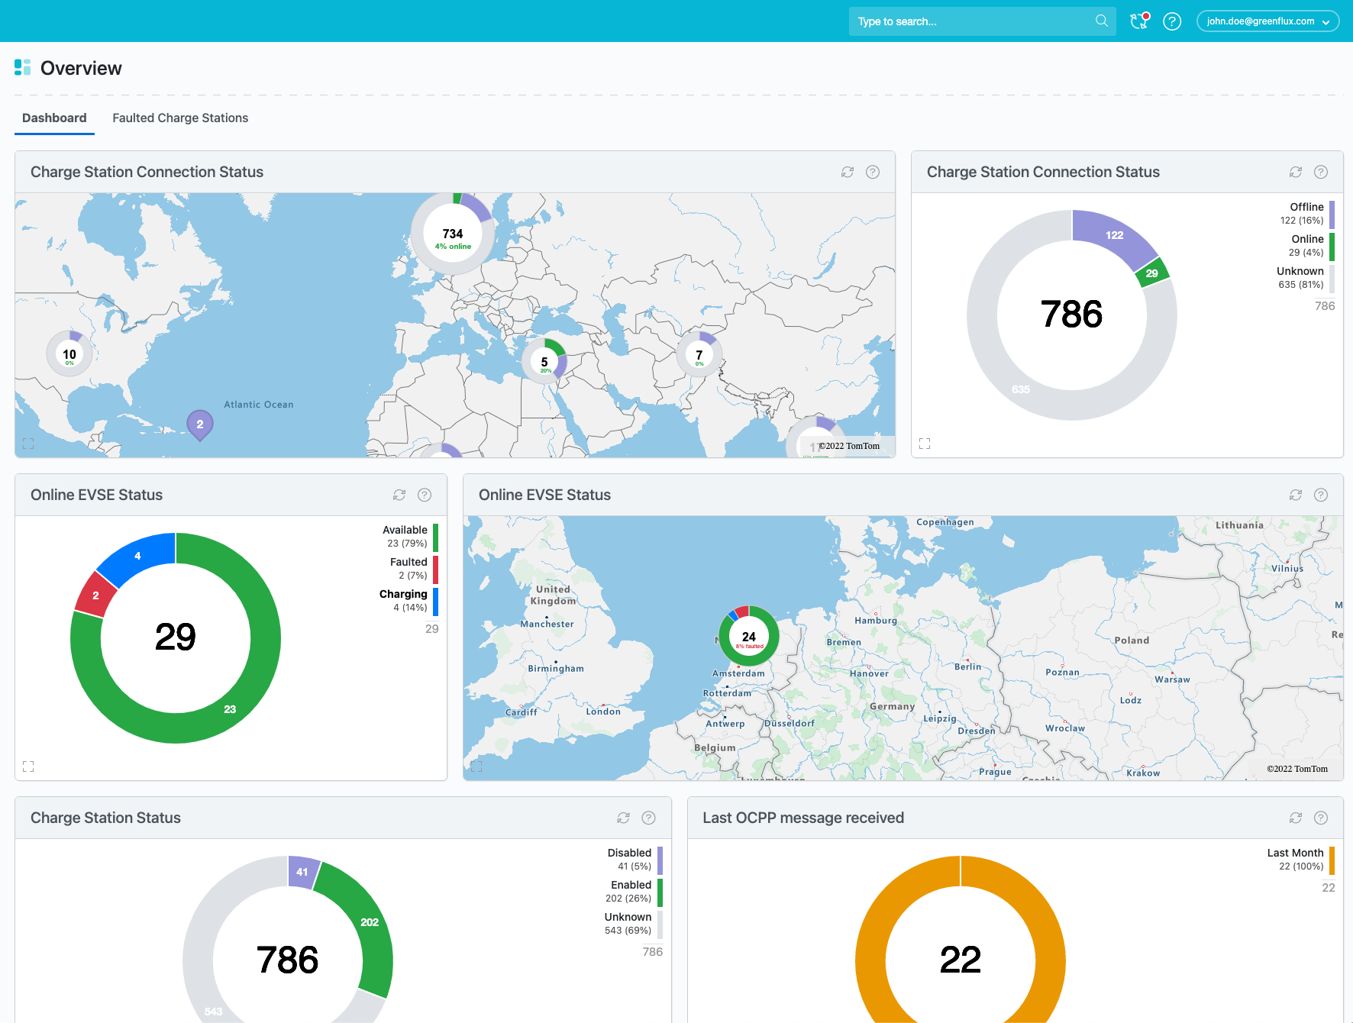Screen dimensions: 1353x1023
Task: Refresh the Charge Station Status panel
Action: [624, 818]
